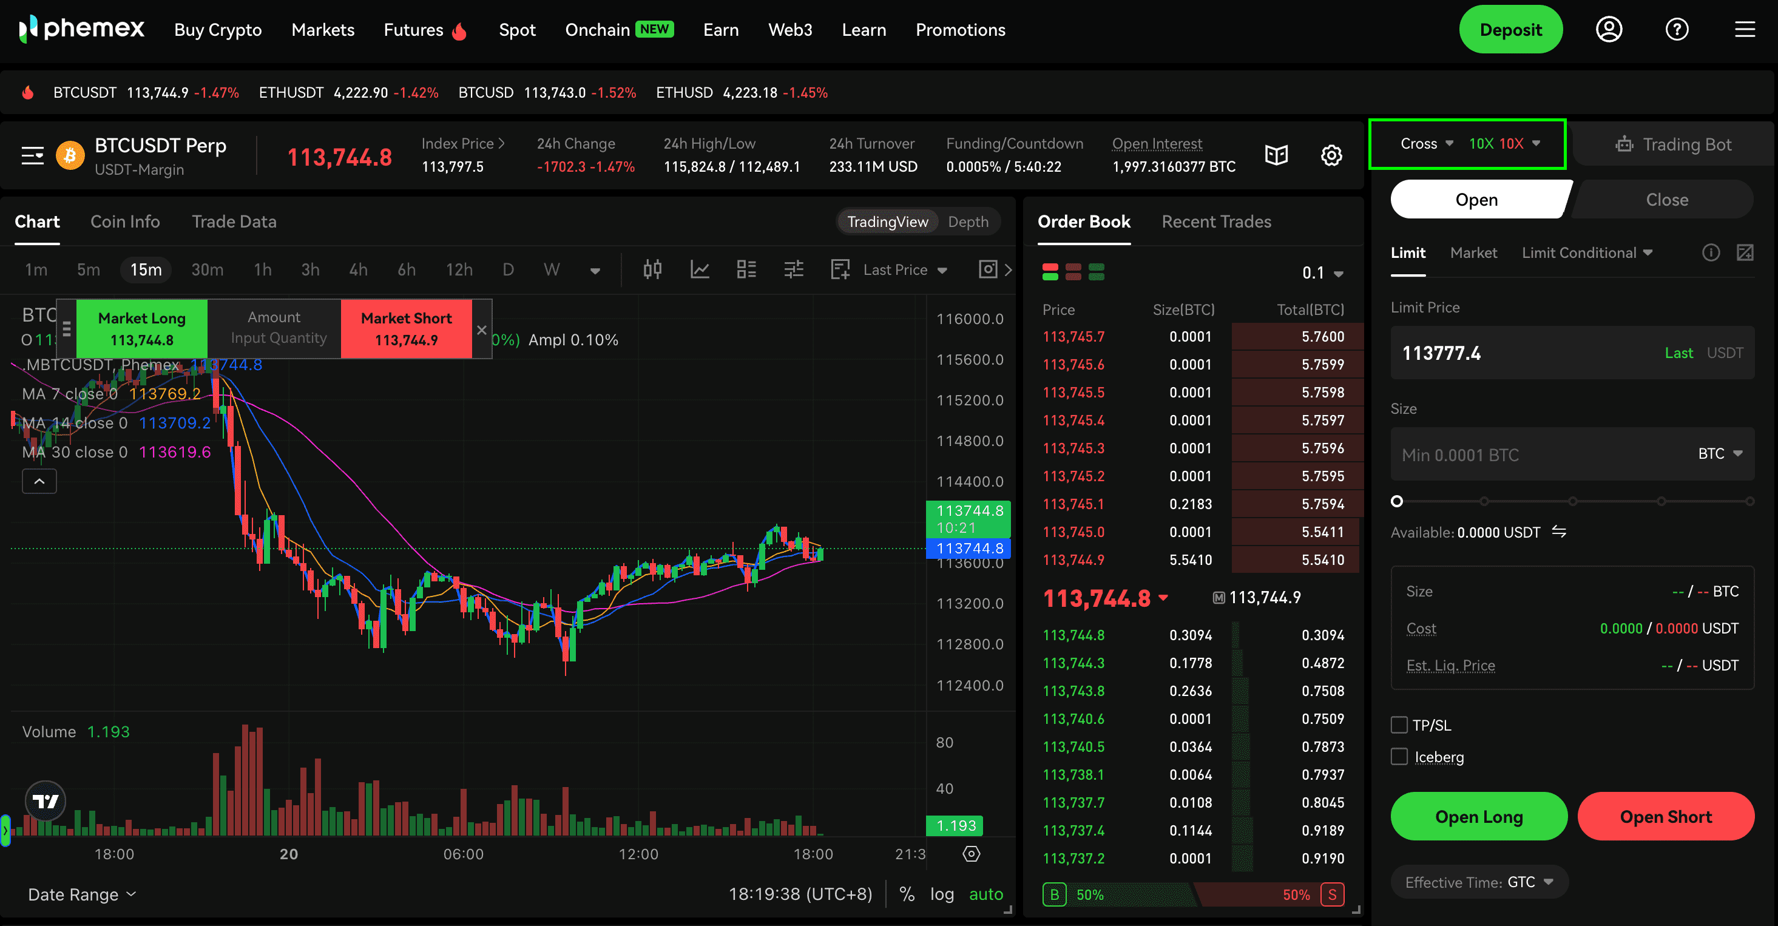
Task: Click the size slider start handle
Action: 1396,501
